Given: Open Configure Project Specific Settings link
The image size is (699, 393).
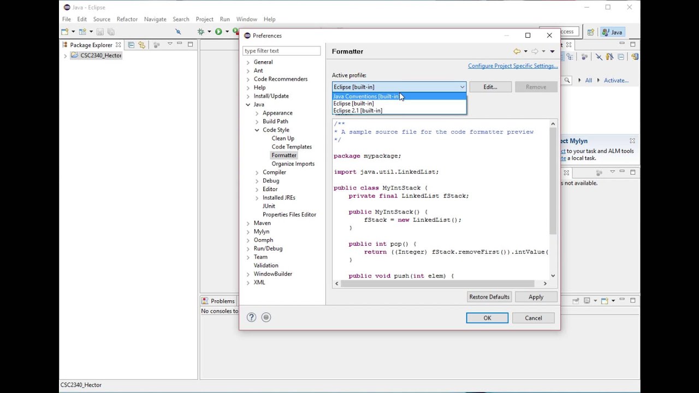Looking at the screenshot, I should tap(513, 66).
